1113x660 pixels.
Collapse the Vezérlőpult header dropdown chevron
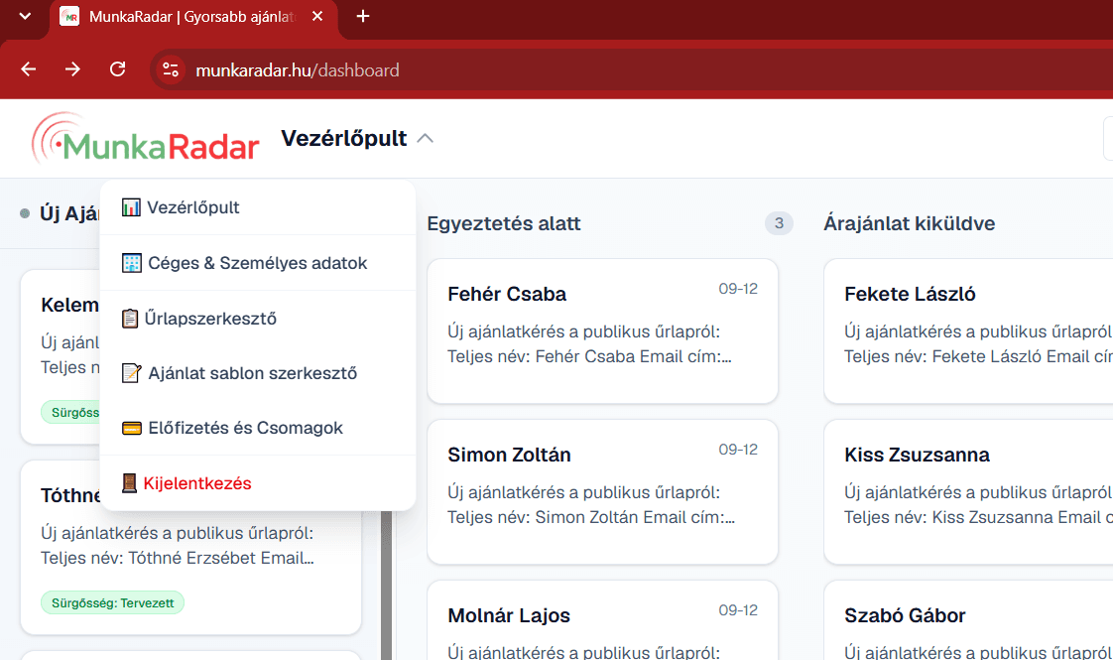[x=425, y=138]
